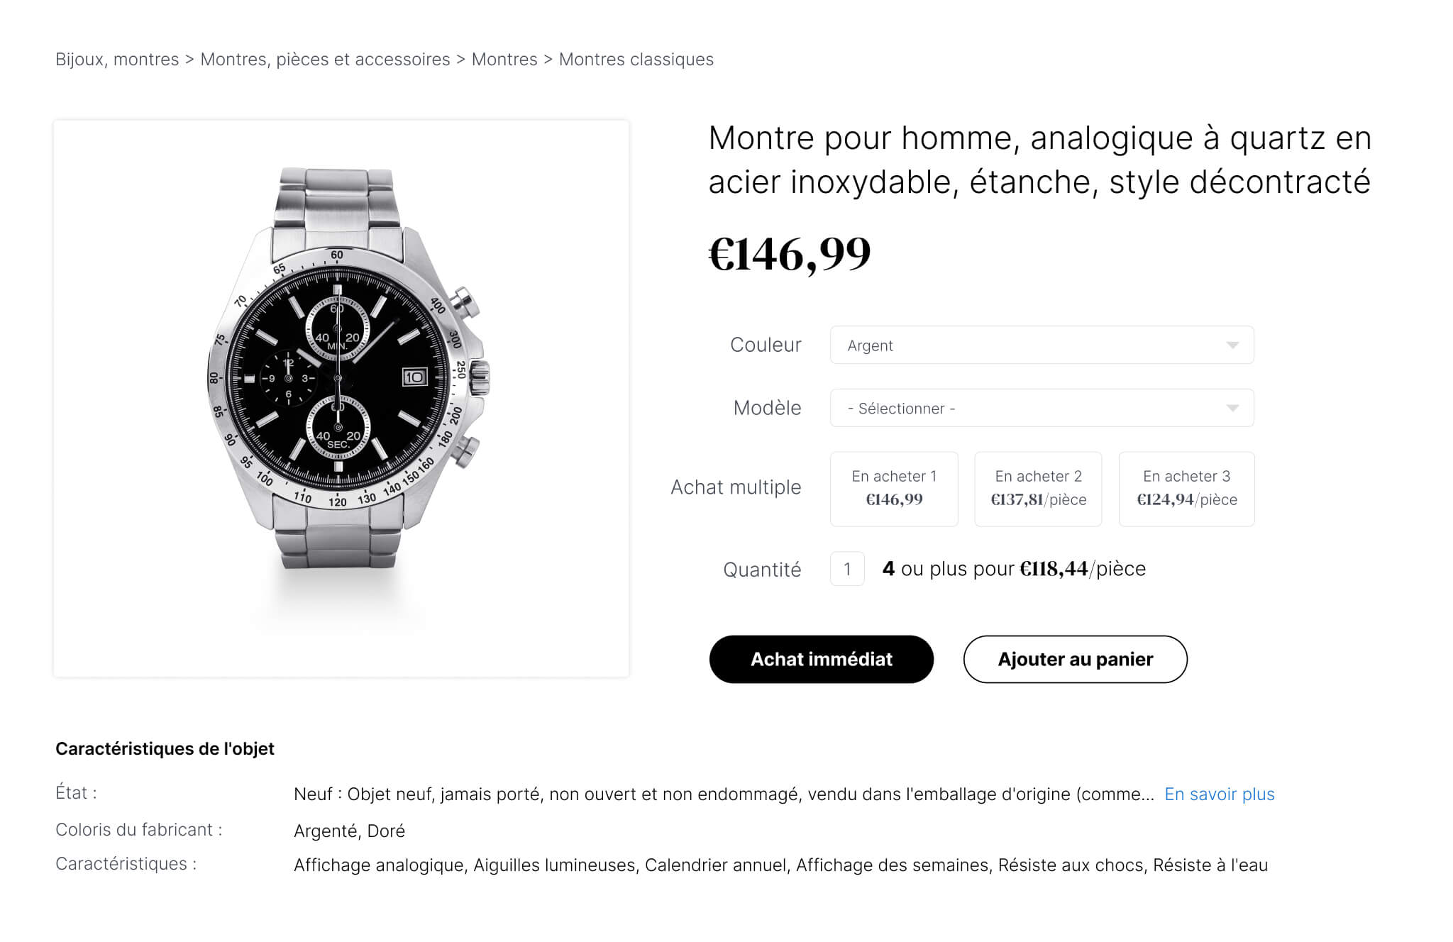Click the large €146,99 price
Image resolution: width=1453 pixels, height=942 pixels.
tap(790, 254)
